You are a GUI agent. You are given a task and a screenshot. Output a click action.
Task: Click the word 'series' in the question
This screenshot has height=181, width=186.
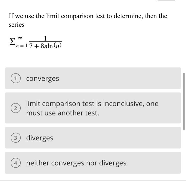pos(16,25)
